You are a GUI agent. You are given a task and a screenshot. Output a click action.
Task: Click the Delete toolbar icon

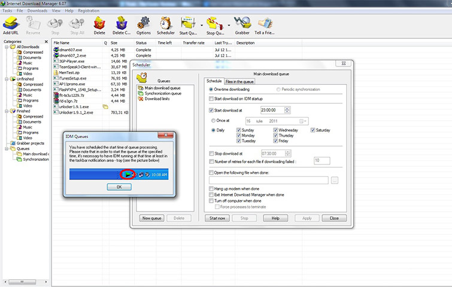[99, 25]
